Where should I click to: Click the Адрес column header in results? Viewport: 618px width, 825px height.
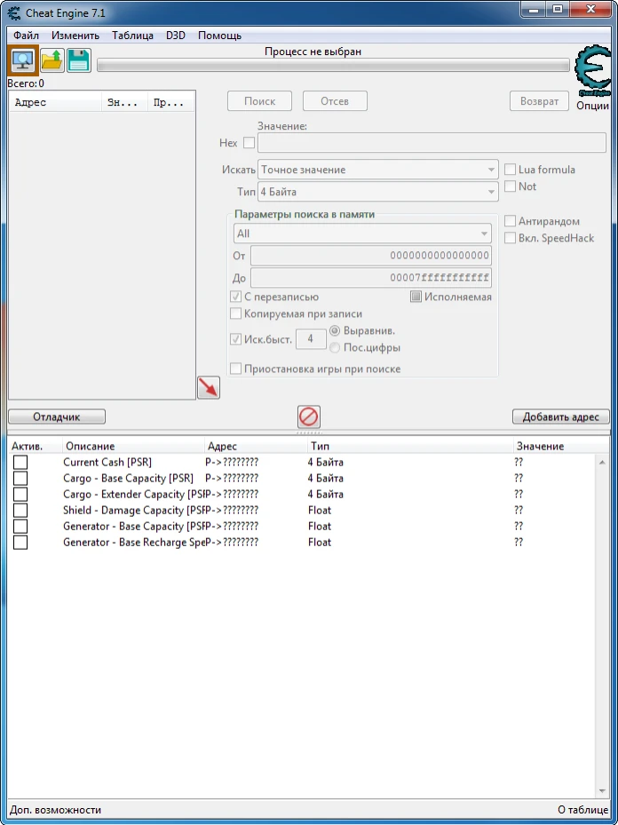(x=56, y=103)
